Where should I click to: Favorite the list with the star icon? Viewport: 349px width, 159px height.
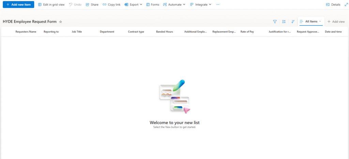click(x=61, y=22)
